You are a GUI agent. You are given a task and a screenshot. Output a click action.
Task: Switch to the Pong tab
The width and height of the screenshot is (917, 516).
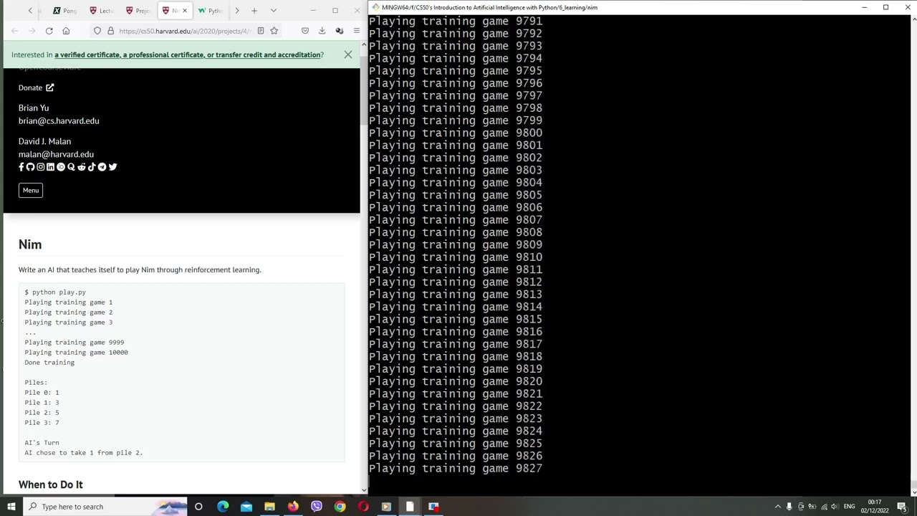64,11
